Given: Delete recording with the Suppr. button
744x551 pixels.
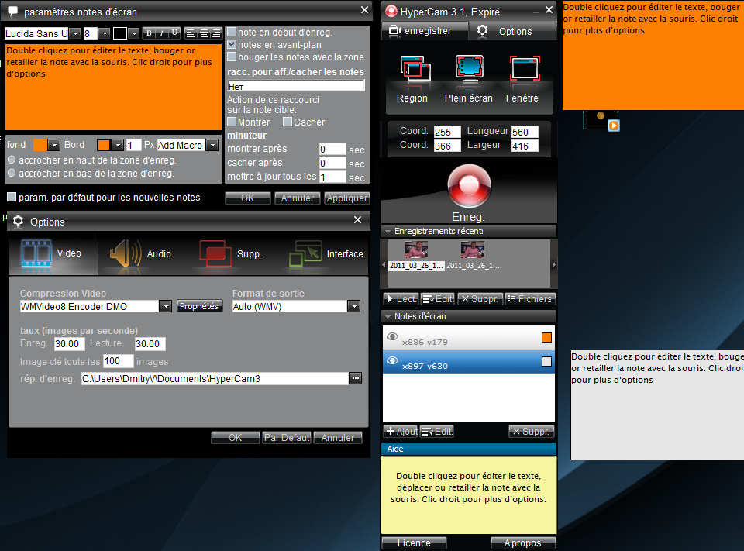Looking at the screenshot, I should pos(480,299).
